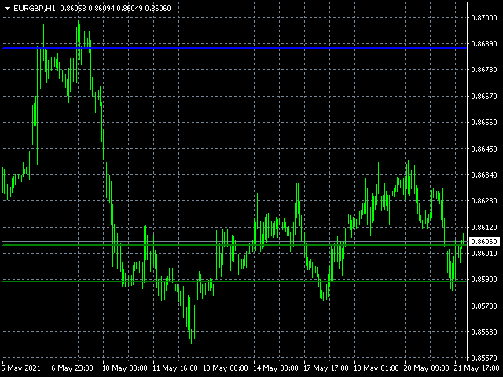This screenshot has width=503, height=377.
Task: Select the thin green horizontal line near 0.85900
Action: pyautogui.click(x=234, y=281)
